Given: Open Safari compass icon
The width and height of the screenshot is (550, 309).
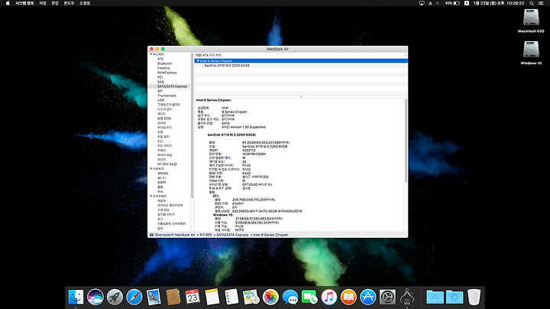Looking at the screenshot, I should pos(134,297).
